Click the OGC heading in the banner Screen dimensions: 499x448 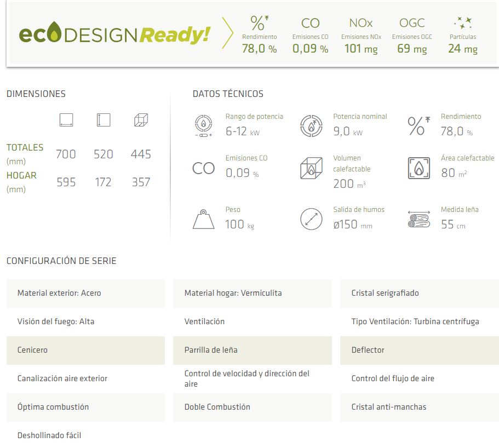412,23
